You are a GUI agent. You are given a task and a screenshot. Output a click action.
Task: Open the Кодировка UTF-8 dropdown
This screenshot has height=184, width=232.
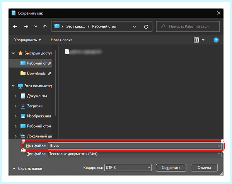tap(128, 168)
